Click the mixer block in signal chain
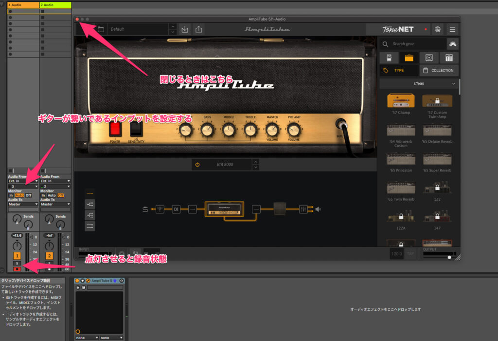The height and width of the screenshot is (341, 498). pos(304,209)
